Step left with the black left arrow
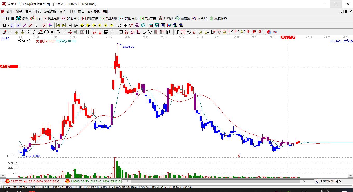The image size is (353, 192). click(70, 25)
